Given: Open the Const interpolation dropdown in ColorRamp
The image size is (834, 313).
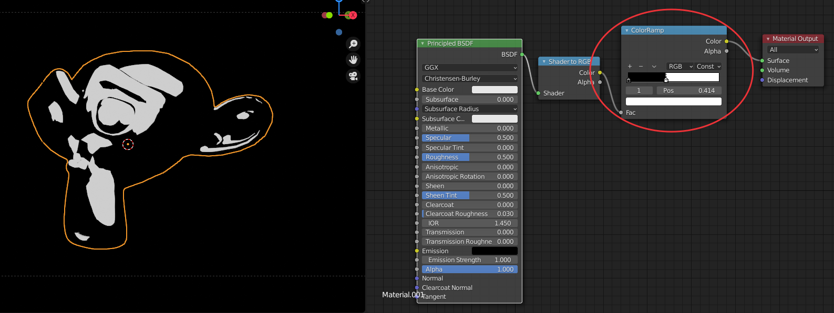Looking at the screenshot, I should [708, 67].
